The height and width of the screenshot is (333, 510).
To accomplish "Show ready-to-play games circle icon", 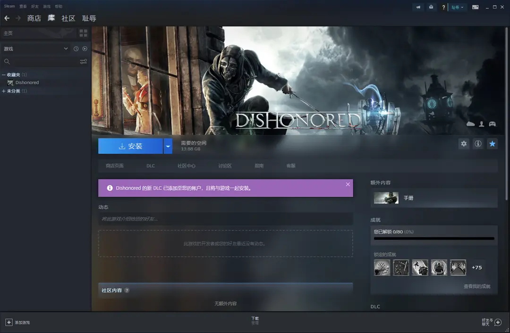I will [85, 49].
